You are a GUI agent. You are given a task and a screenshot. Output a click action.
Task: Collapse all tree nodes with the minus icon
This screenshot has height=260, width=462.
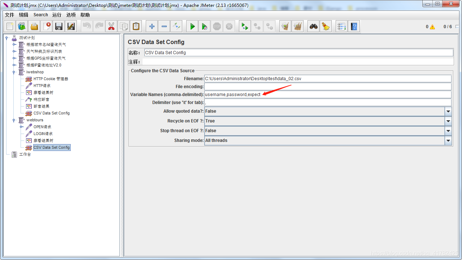click(x=164, y=26)
